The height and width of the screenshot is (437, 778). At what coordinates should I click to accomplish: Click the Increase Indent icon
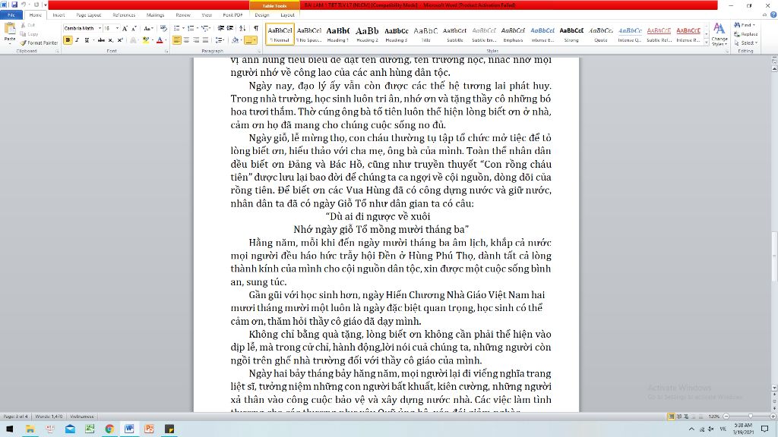(x=230, y=29)
